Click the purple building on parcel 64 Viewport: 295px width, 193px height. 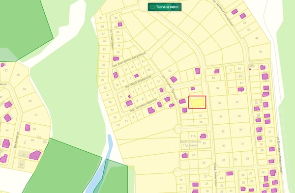[x=35, y=155]
